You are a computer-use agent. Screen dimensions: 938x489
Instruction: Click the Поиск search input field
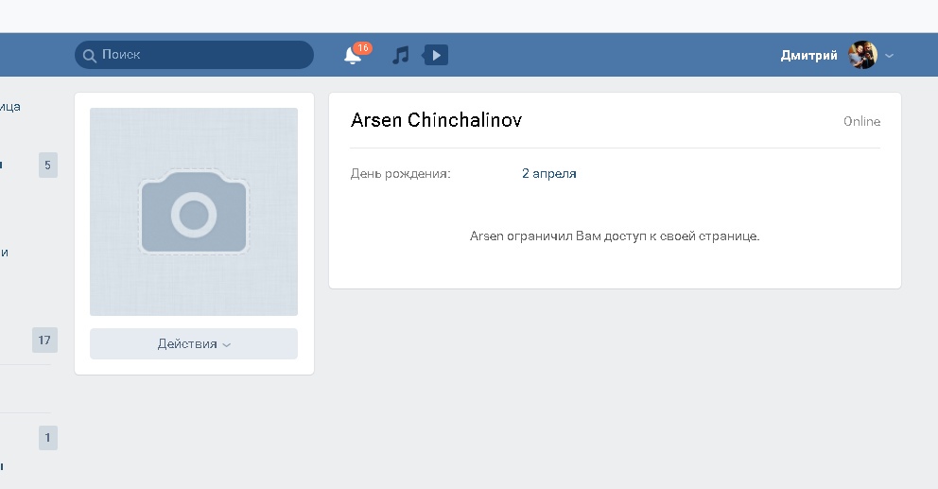tap(199, 55)
